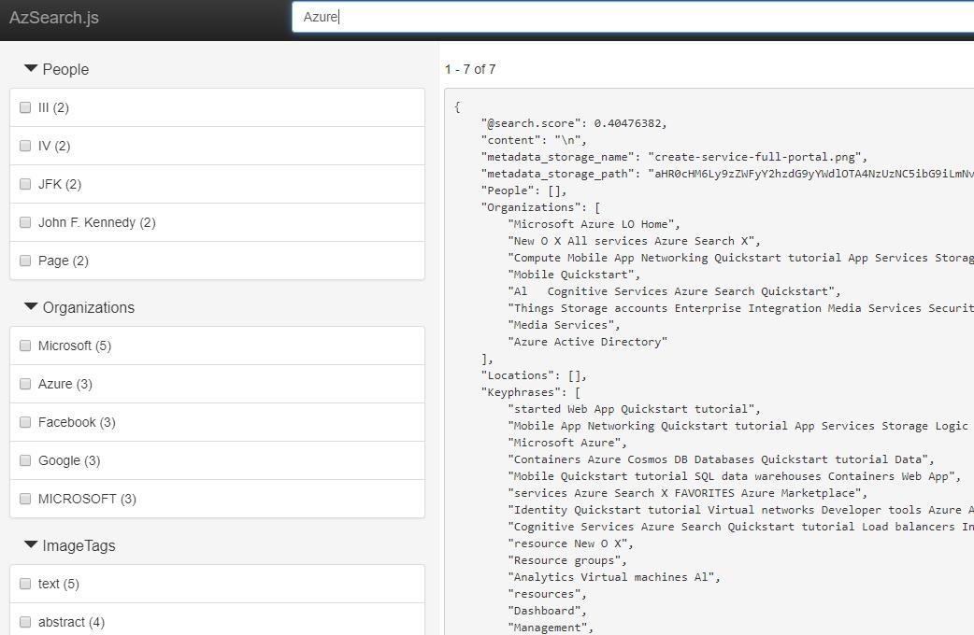The height and width of the screenshot is (635, 974).
Task: Click "Mobile Quickstart" organization entry
Action: tap(574, 275)
